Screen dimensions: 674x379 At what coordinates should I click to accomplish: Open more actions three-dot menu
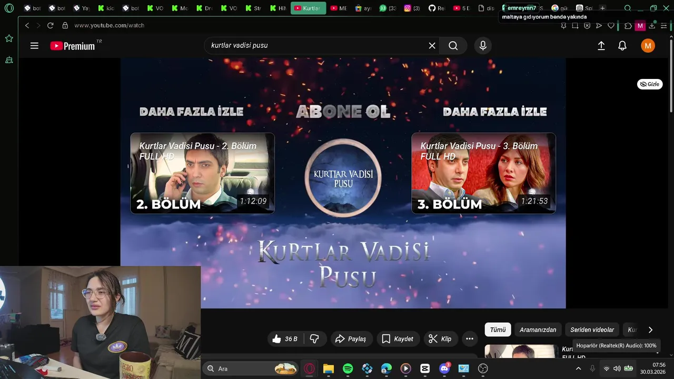pos(470,339)
